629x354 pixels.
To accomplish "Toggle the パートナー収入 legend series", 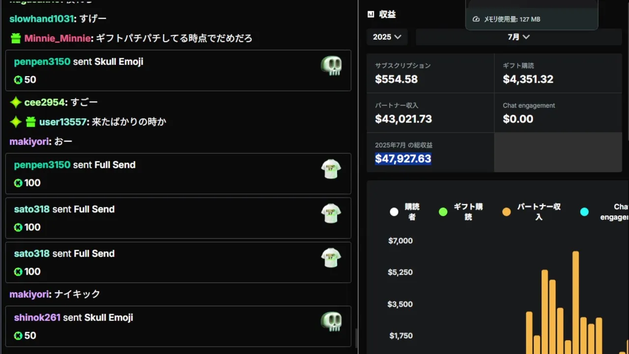I will click(x=506, y=212).
